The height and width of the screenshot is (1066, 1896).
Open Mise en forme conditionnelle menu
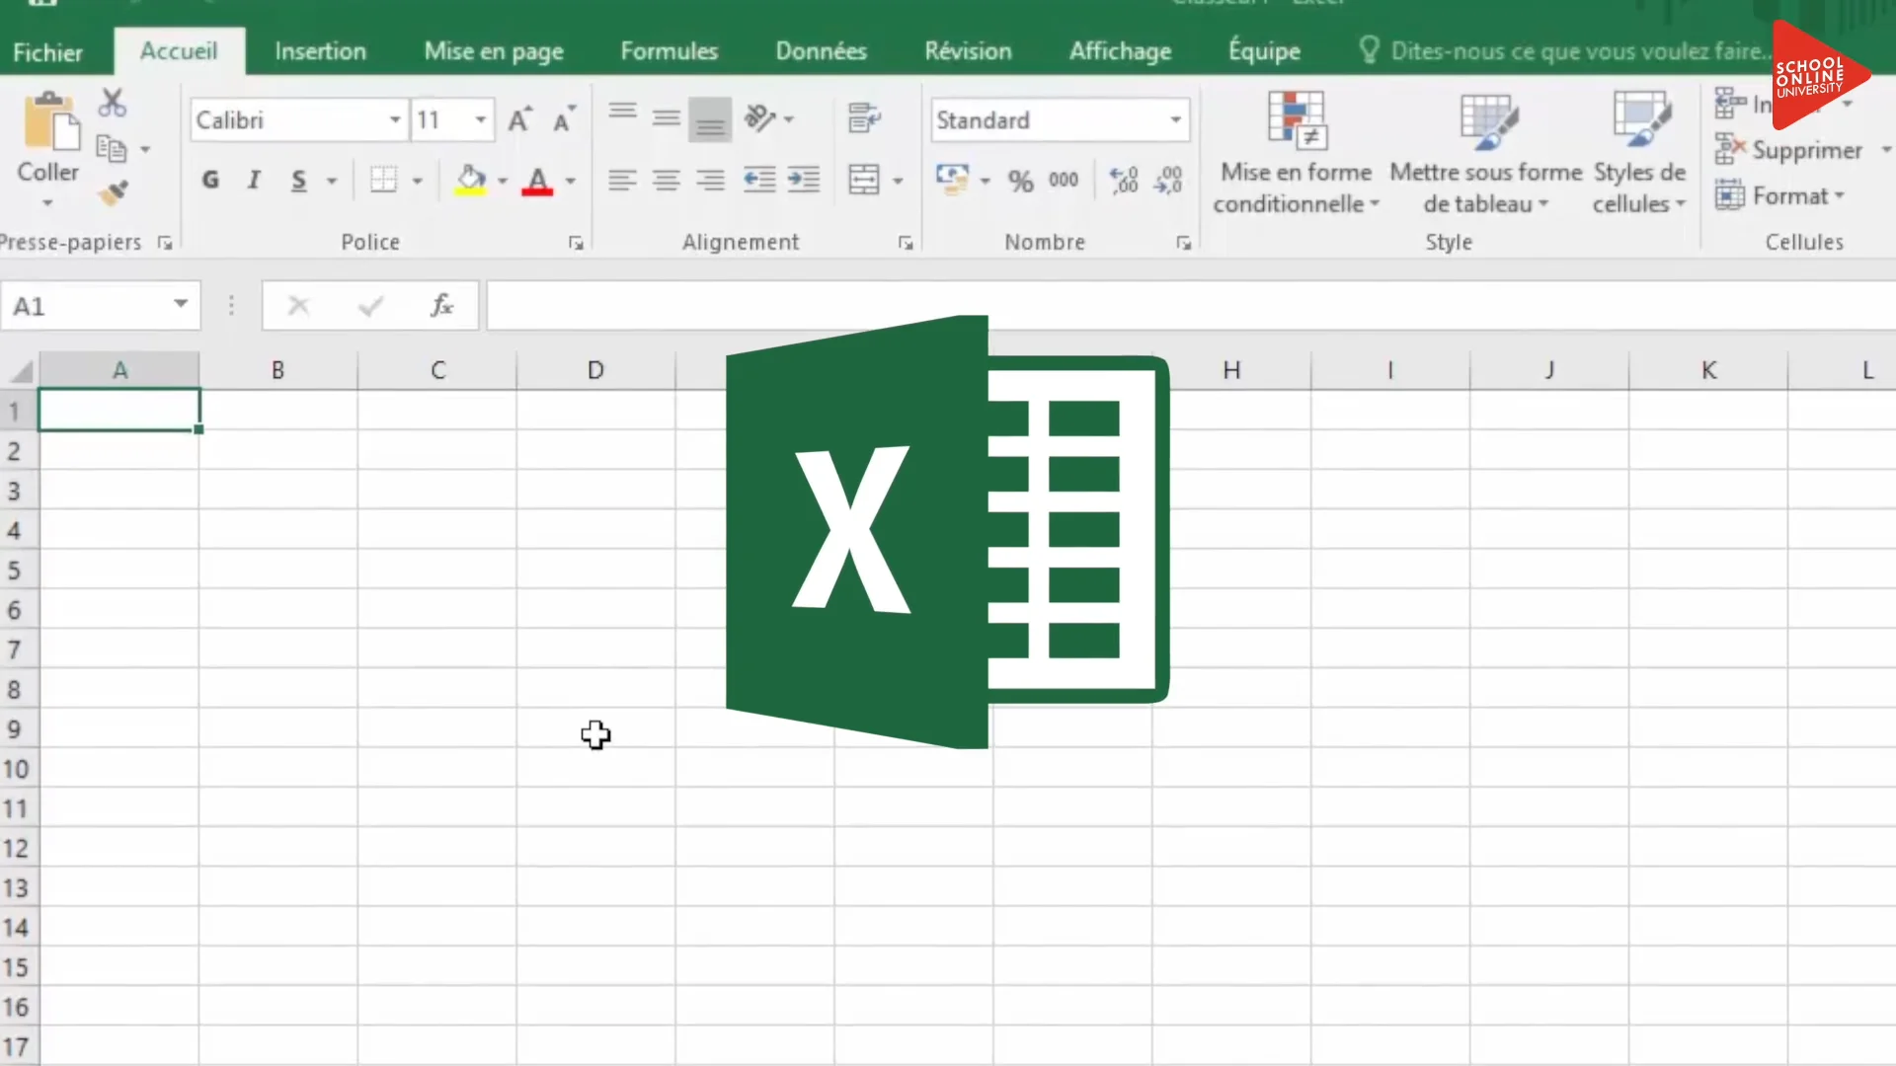pyautogui.click(x=1296, y=153)
